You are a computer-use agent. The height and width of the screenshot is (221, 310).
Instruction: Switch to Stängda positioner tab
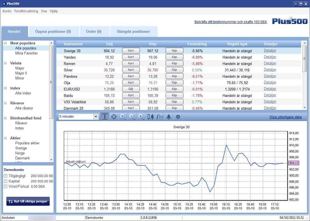tap(133, 31)
